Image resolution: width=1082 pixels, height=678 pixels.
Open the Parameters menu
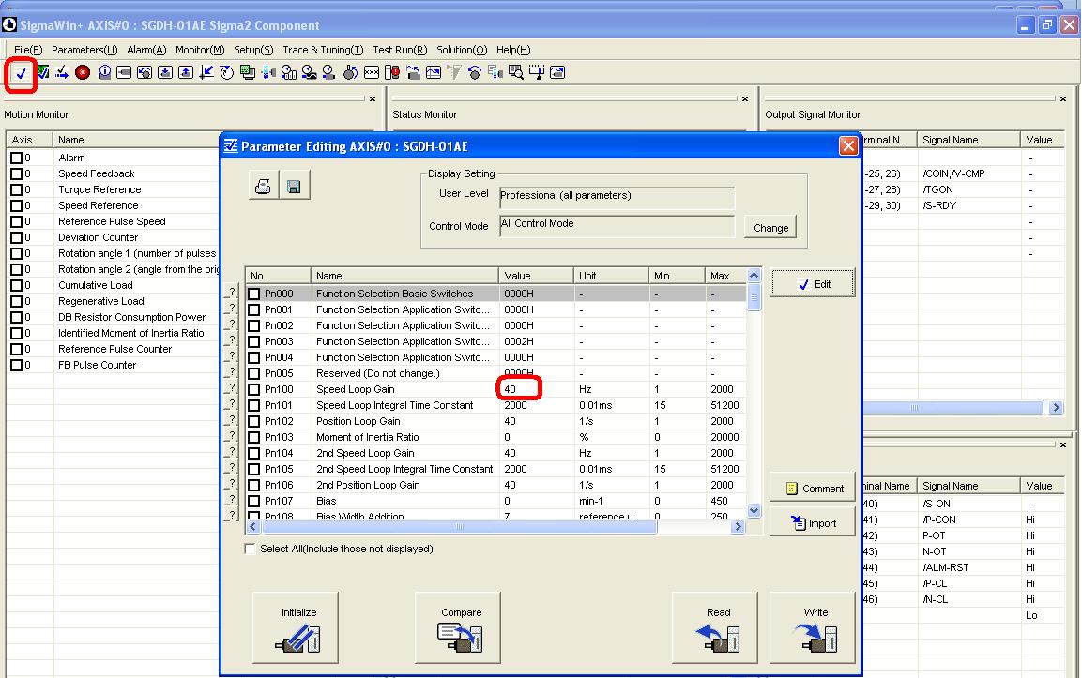coord(84,50)
